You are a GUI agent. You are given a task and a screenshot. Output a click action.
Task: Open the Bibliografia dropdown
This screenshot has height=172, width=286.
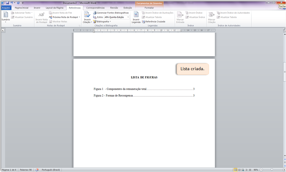[x=102, y=22]
